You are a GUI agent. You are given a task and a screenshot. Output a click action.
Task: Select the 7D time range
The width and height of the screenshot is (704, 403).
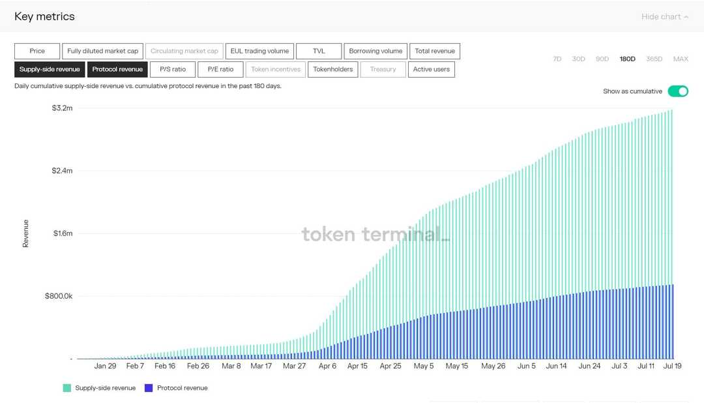557,59
